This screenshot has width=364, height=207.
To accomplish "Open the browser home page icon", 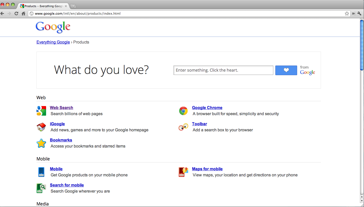I will coord(23,13).
